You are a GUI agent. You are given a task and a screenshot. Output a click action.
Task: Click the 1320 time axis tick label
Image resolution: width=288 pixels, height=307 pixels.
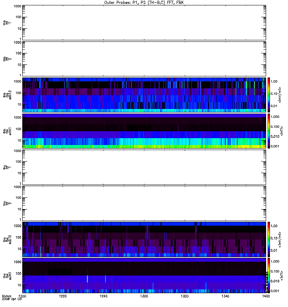[x=185, y=296]
